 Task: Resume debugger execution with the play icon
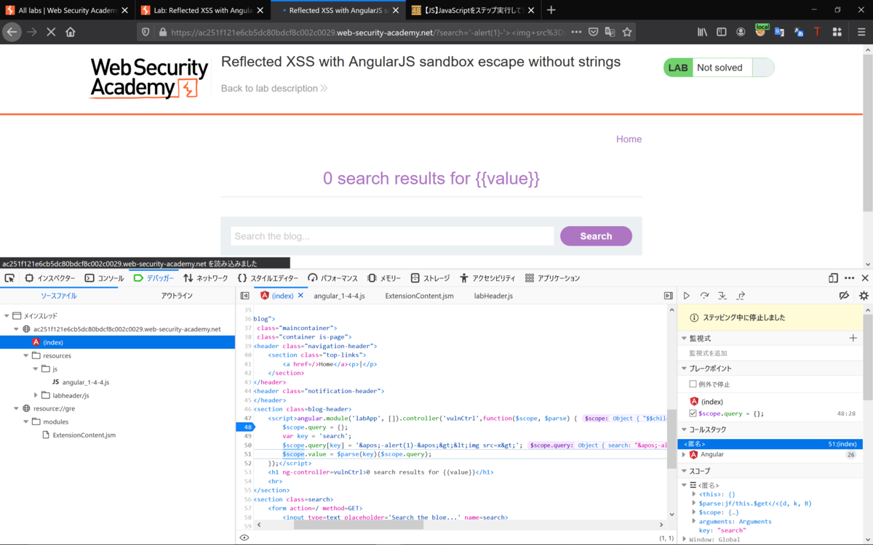[686, 296]
